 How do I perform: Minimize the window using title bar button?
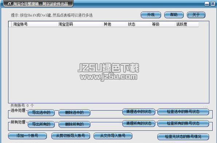click(207, 4)
